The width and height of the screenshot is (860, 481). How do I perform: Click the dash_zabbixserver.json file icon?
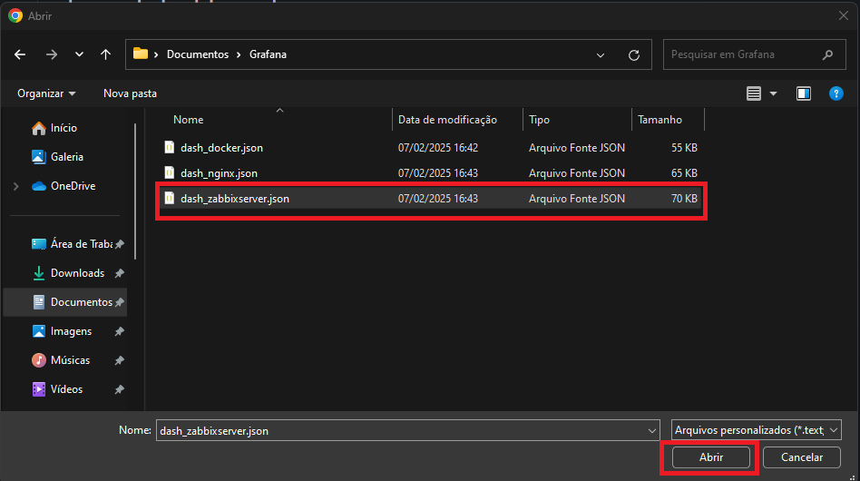click(x=170, y=198)
